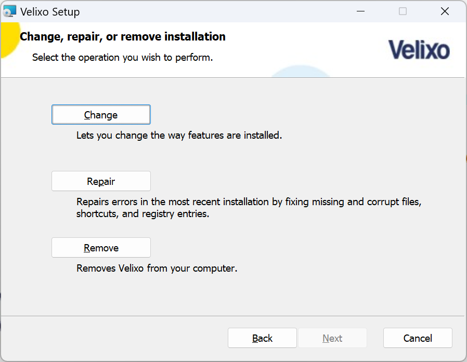The image size is (467, 362).
Task: Minimize the Velixo Setup window
Action: [x=361, y=11]
